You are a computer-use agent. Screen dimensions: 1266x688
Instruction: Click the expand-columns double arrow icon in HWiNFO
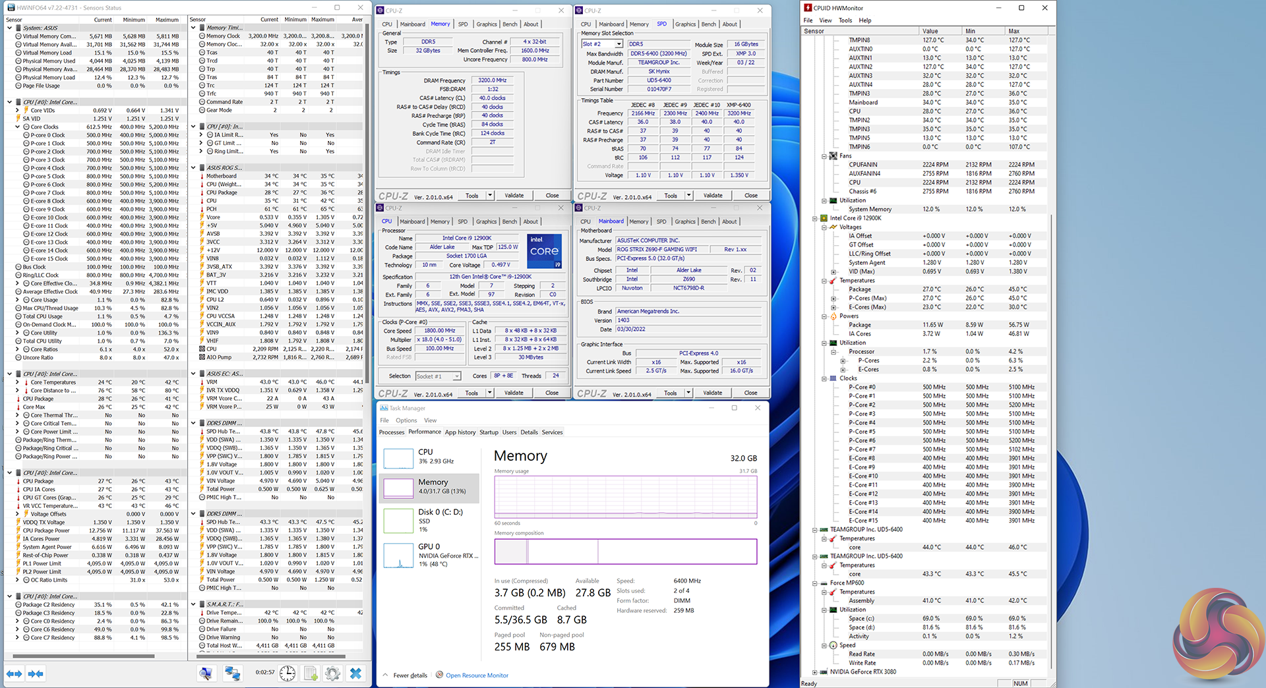(14, 674)
